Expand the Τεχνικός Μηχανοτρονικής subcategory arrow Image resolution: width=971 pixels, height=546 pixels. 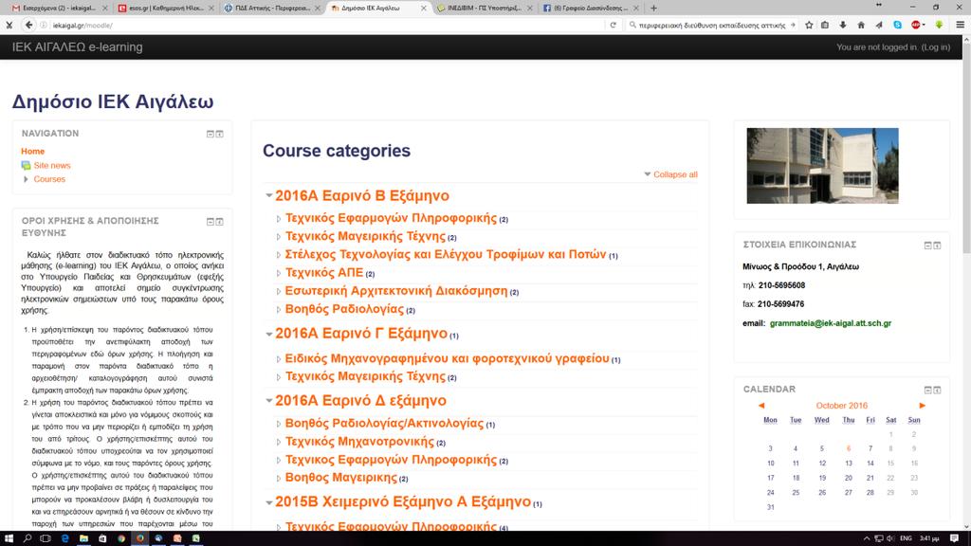point(279,442)
